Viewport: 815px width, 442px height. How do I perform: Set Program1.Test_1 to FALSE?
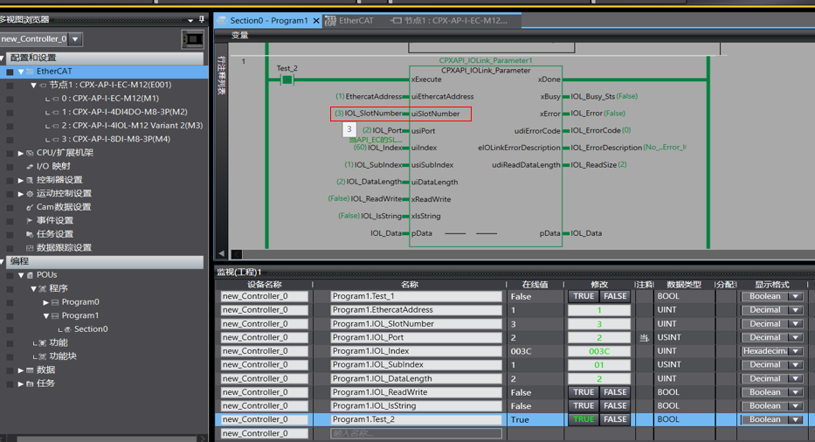click(615, 296)
